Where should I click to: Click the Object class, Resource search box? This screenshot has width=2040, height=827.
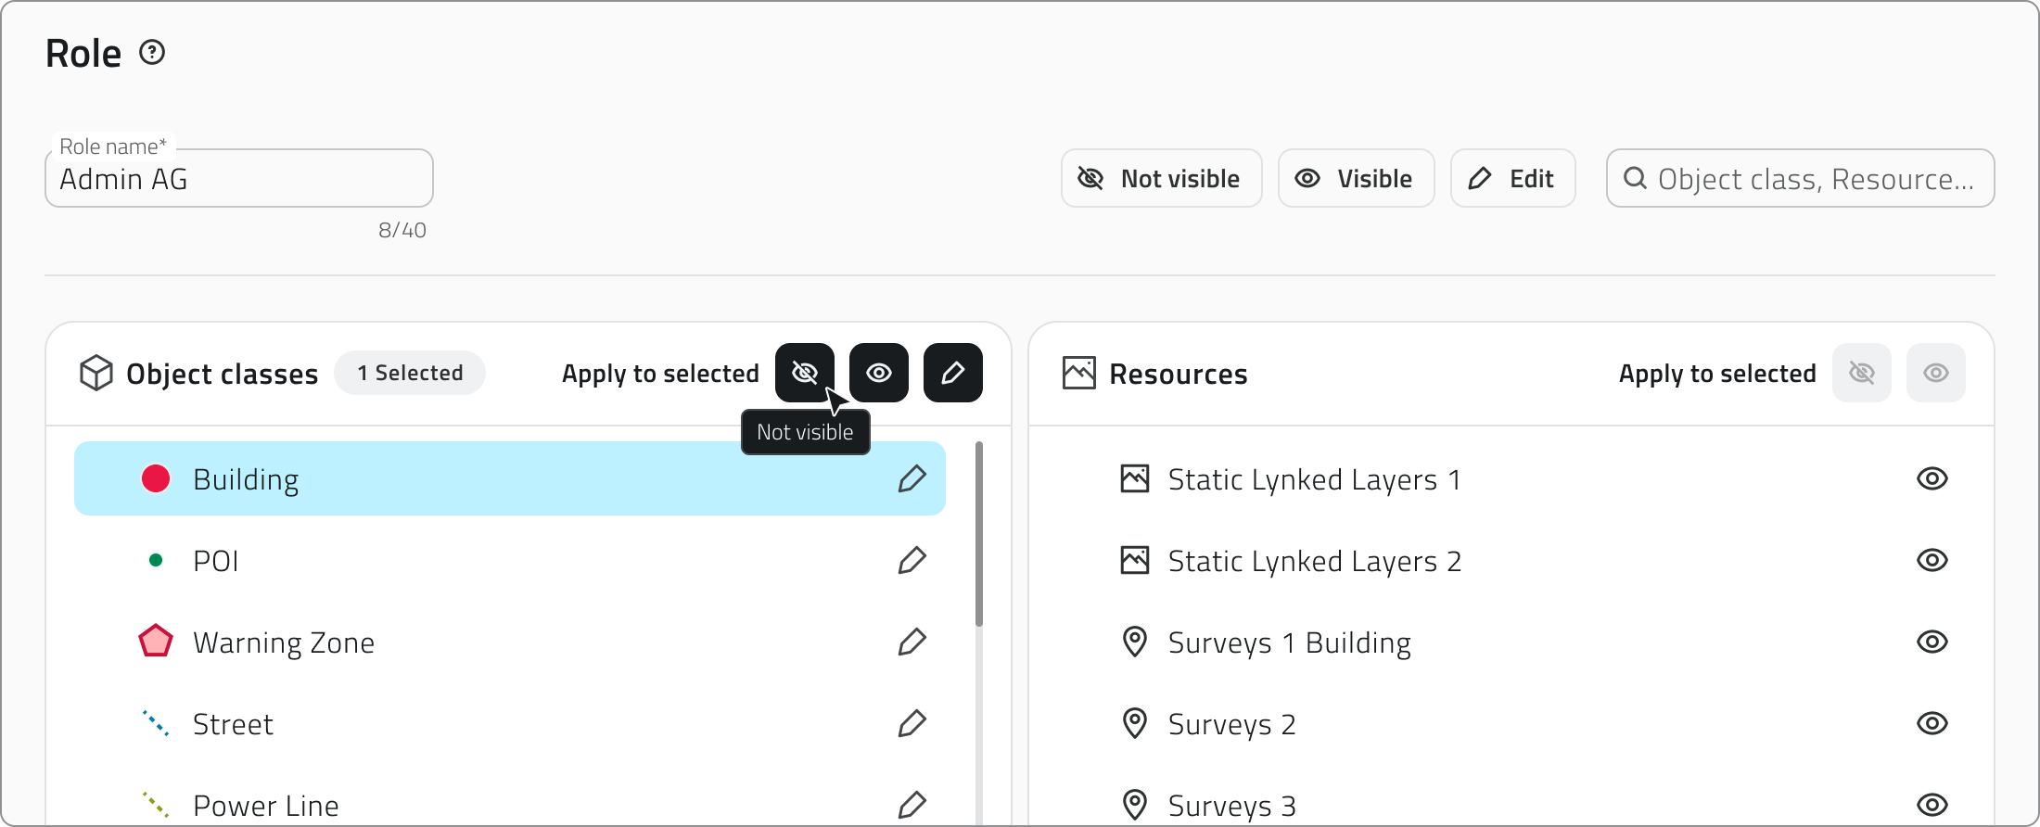1813,179
